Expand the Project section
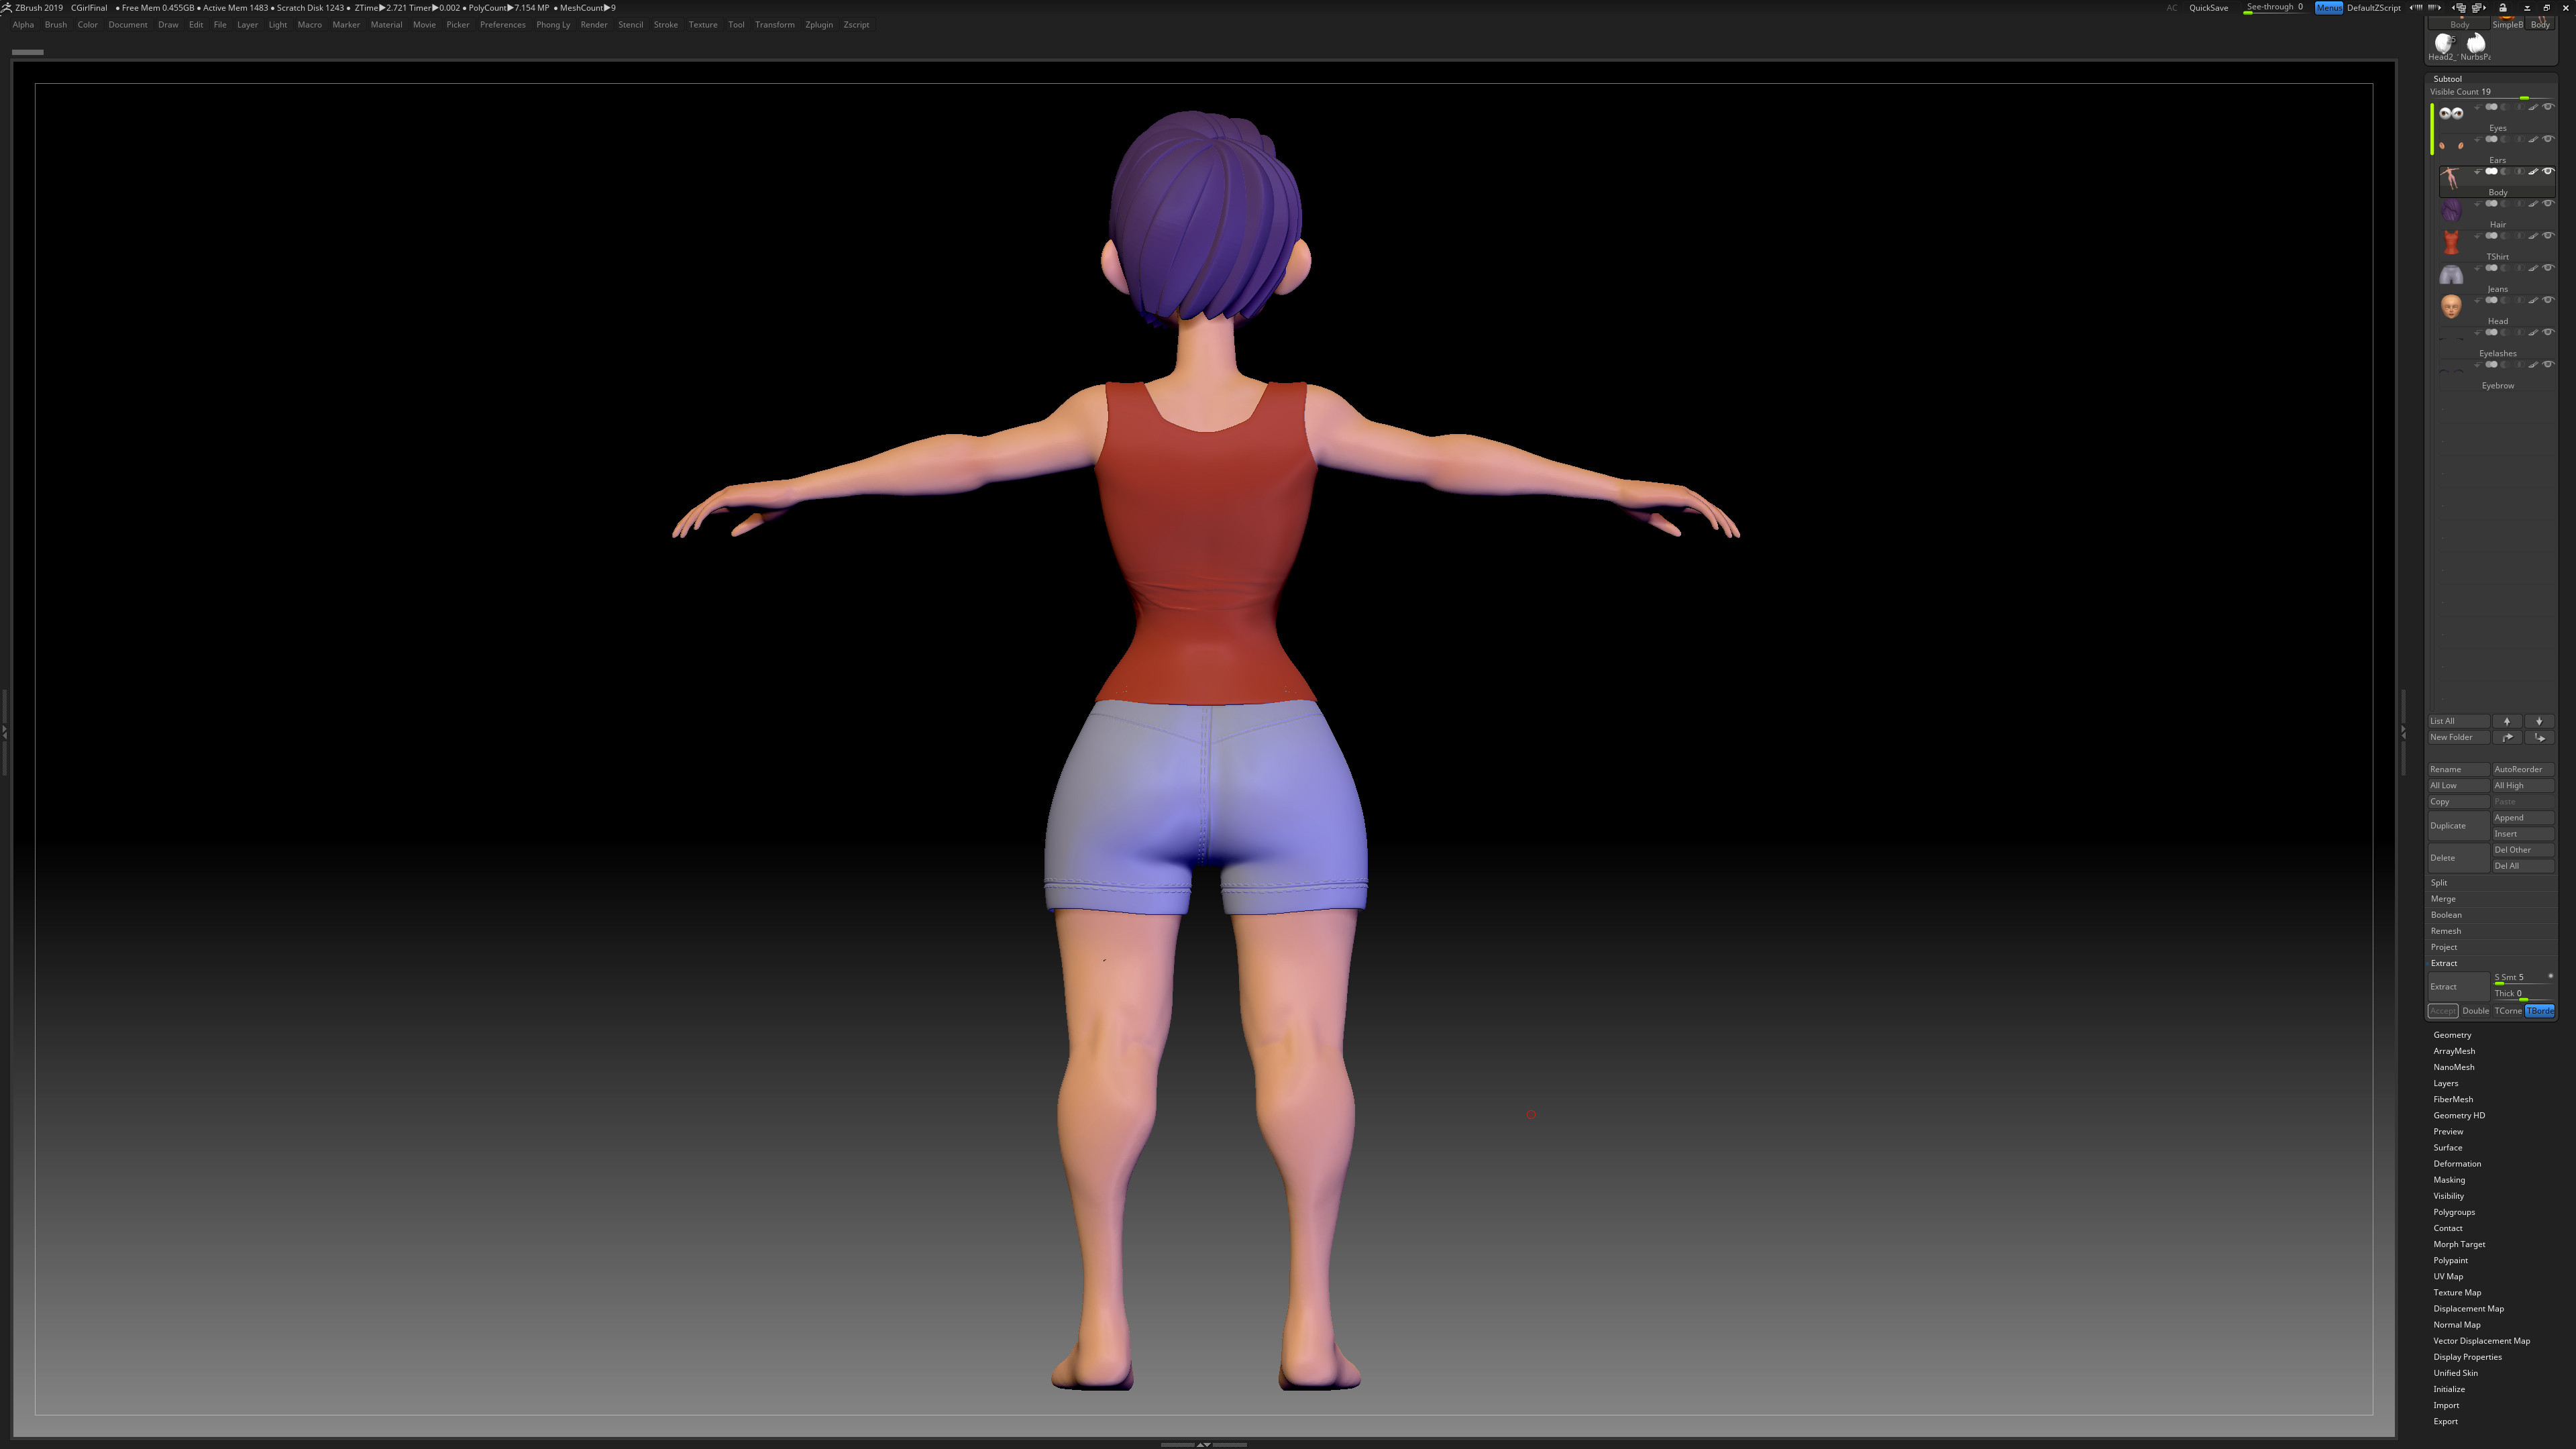This screenshot has width=2576, height=1449. click(x=2444, y=947)
